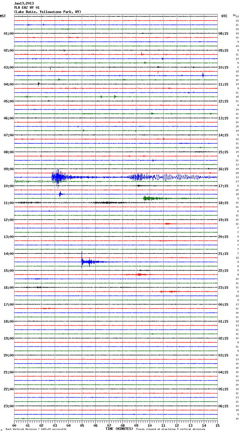Image resolution: width=240 pixels, height=433 pixels.
Task: Click the '13' minute tick on bottom axis
Action: (190, 425)
